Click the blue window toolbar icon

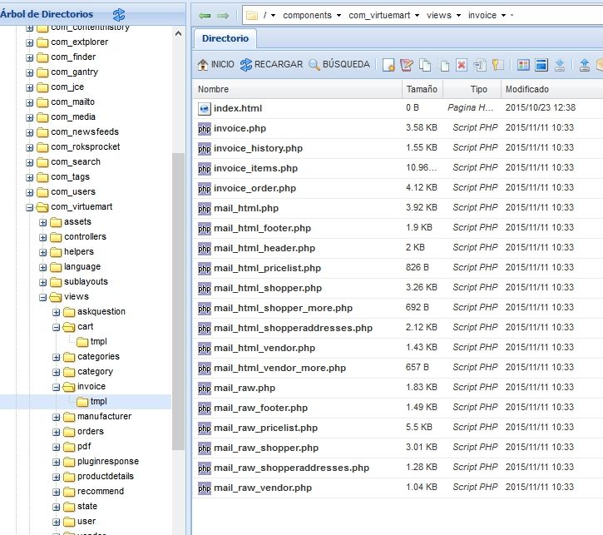(541, 65)
